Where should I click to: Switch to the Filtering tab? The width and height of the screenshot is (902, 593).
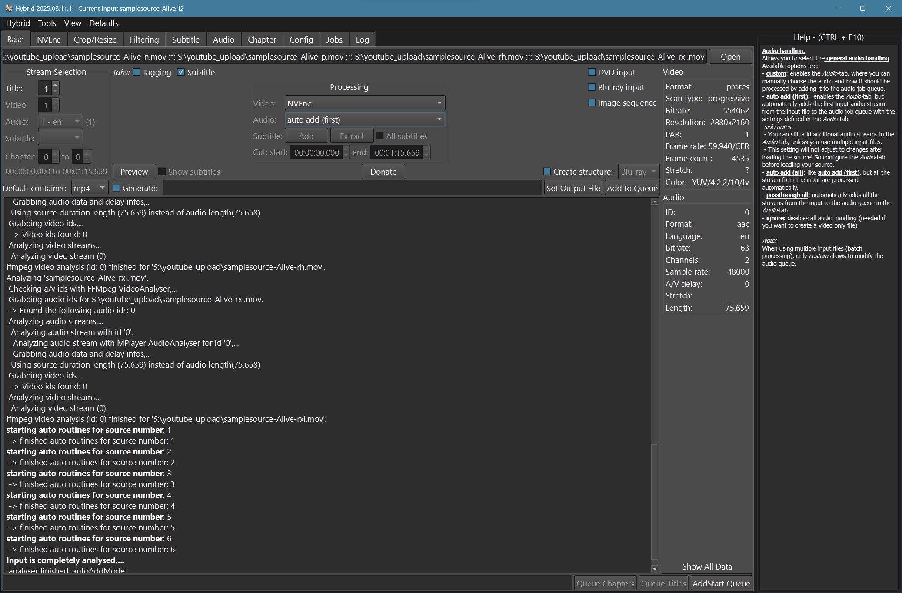[144, 40]
